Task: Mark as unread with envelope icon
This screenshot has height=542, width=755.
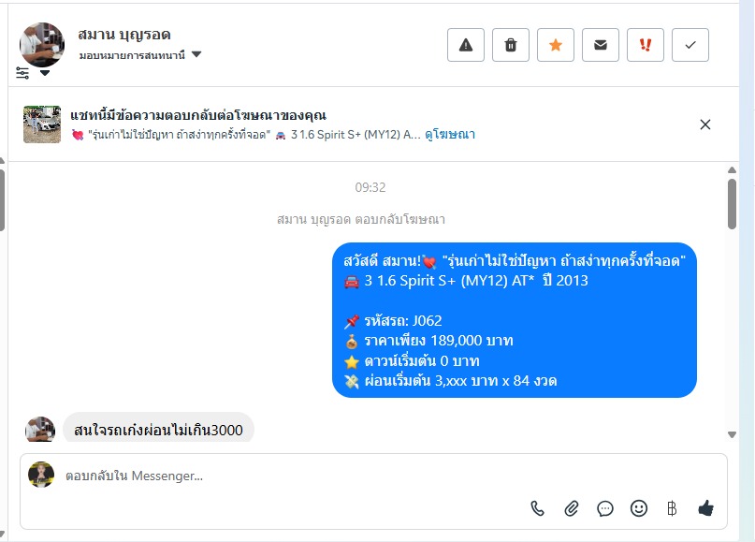Action: point(600,45)
